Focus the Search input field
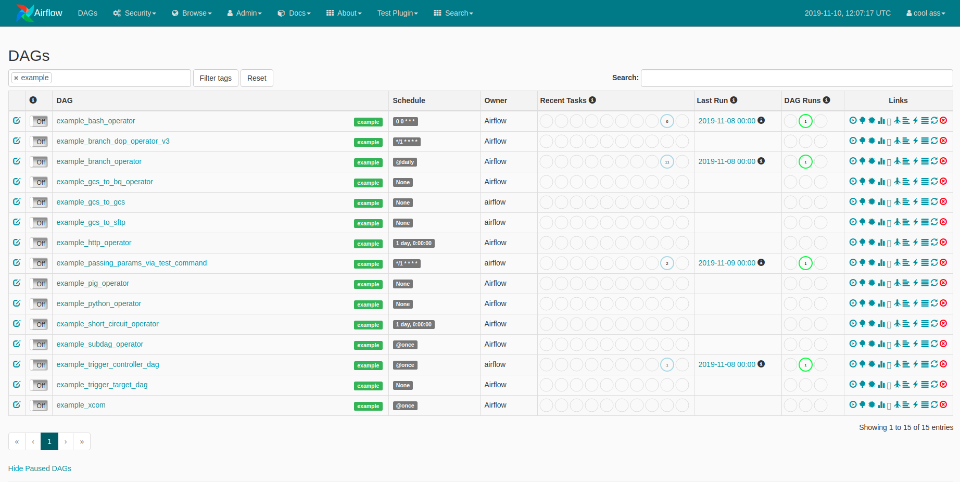This screenshot has width=960, height=482. pos(797,78)
